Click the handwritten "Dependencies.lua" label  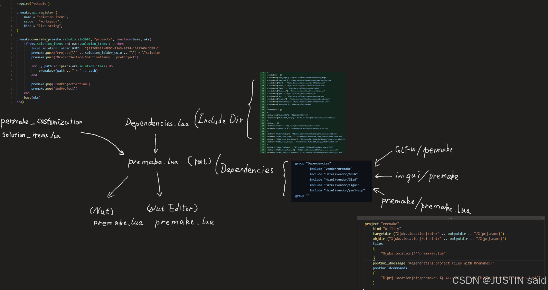[x=157, y=123]
